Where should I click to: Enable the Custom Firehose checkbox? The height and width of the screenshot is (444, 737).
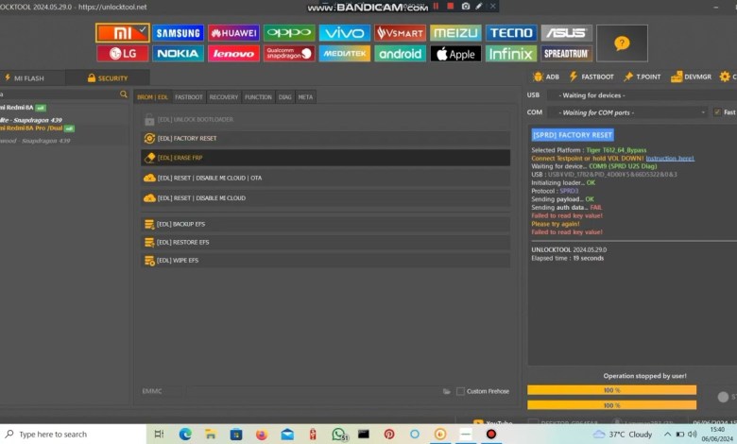[460, 391]
